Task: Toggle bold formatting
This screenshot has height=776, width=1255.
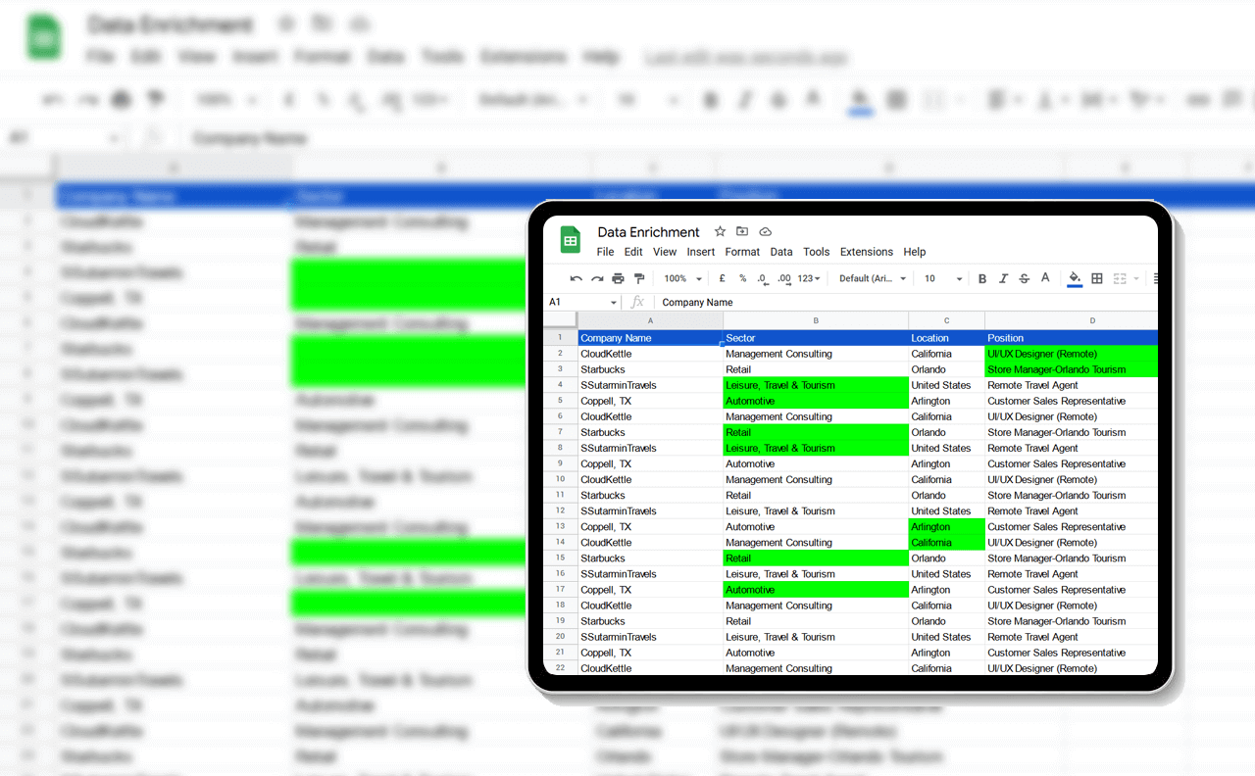Action: [982, 279]
